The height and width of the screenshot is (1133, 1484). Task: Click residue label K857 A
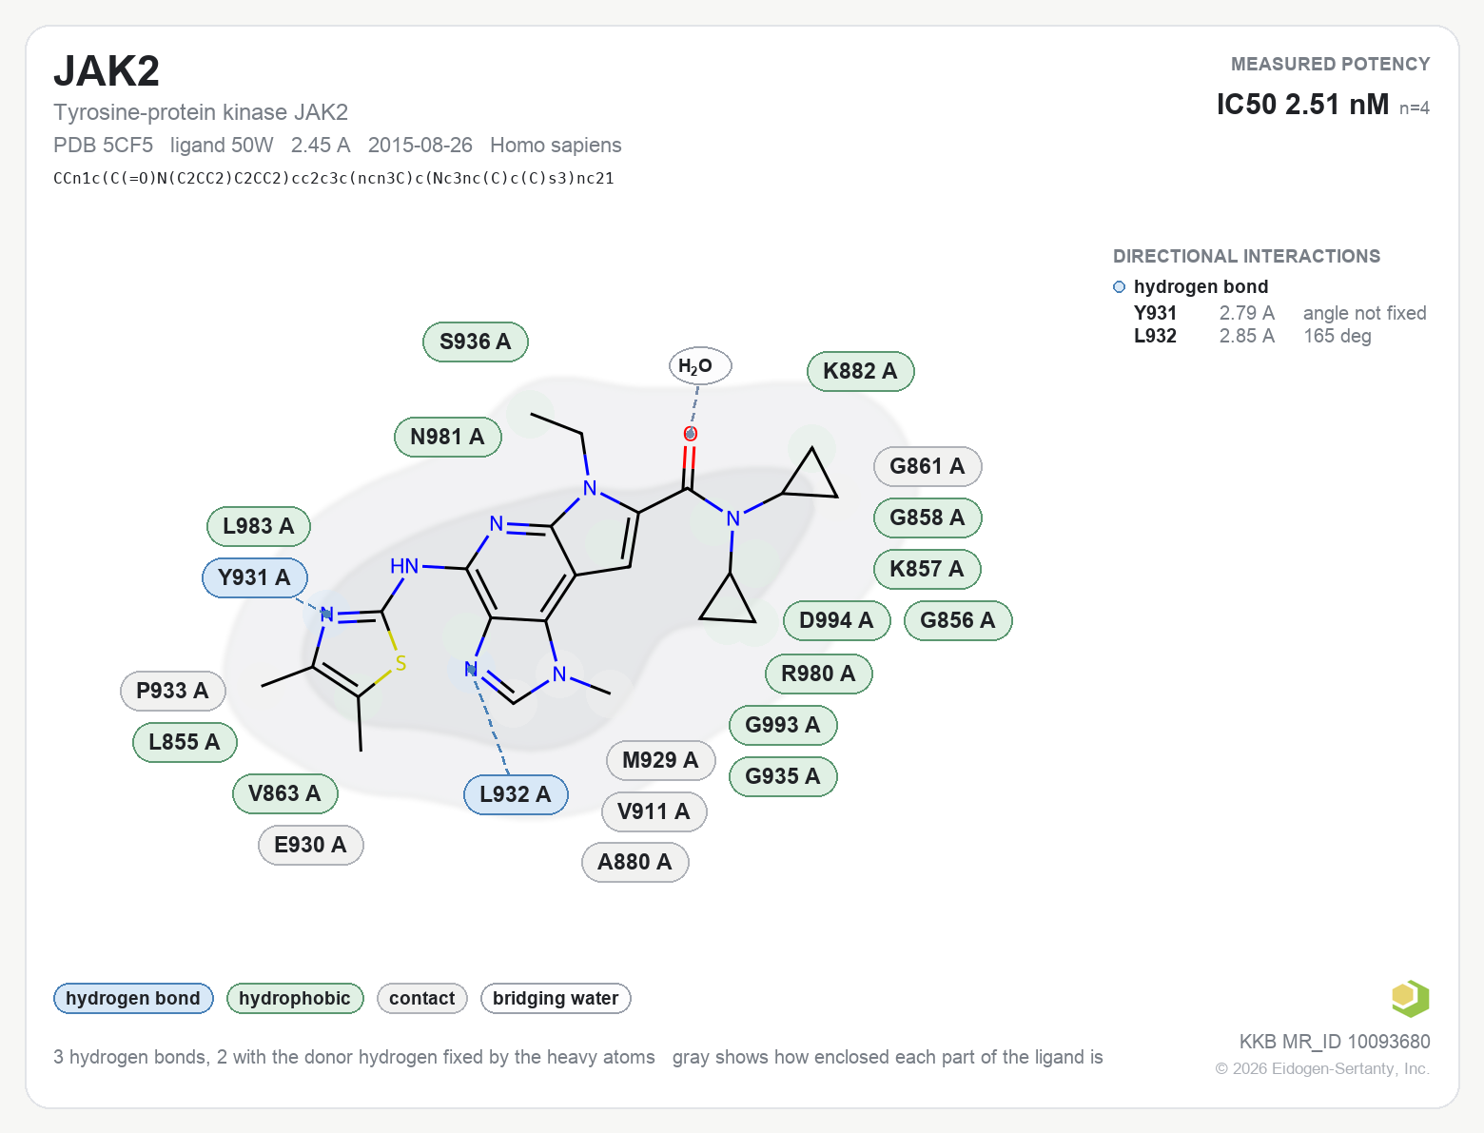(927, 569)
